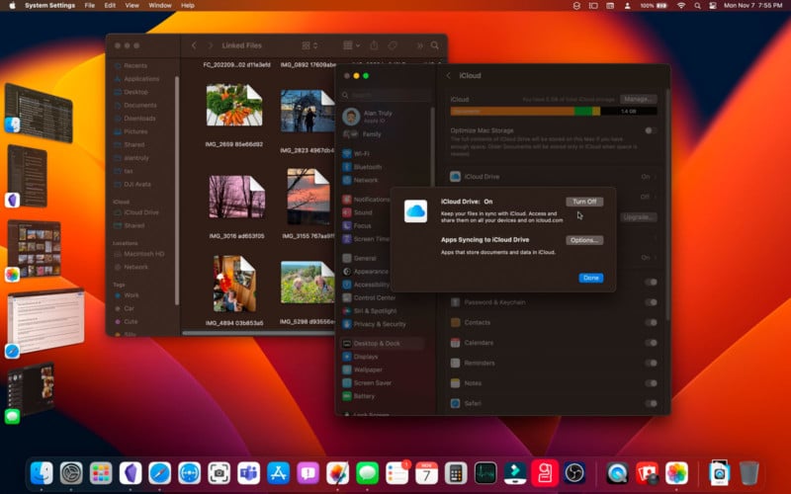Toggle Optimize Mac Storage switch
The width and height of the screenshot is (791, 494).
point(651,130)
